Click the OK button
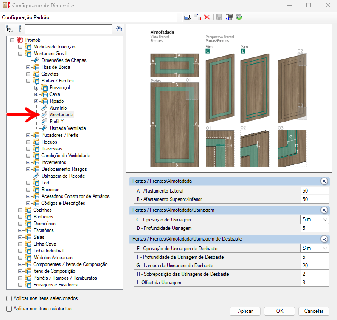The image size is (337, 320). (x=279, y=311)
